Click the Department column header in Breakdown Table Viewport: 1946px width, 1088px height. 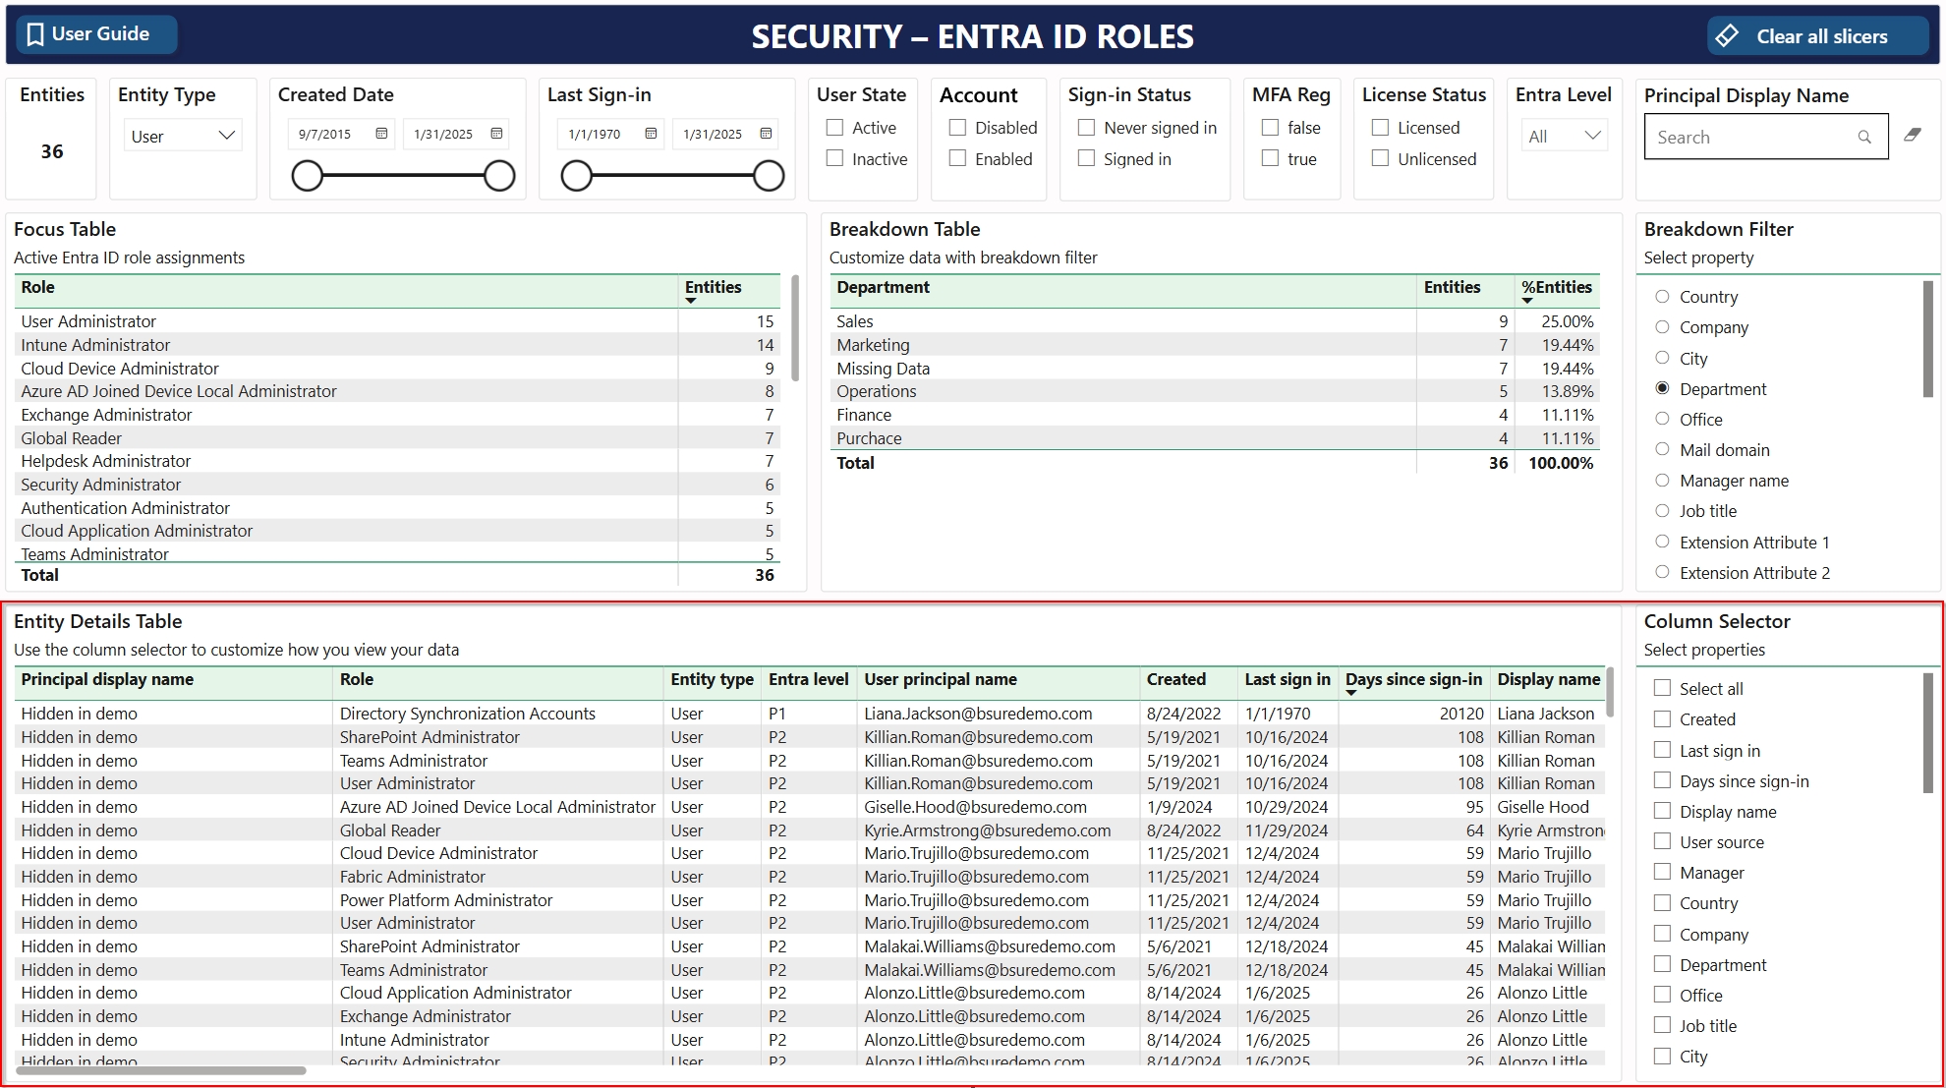pos(883,287)
